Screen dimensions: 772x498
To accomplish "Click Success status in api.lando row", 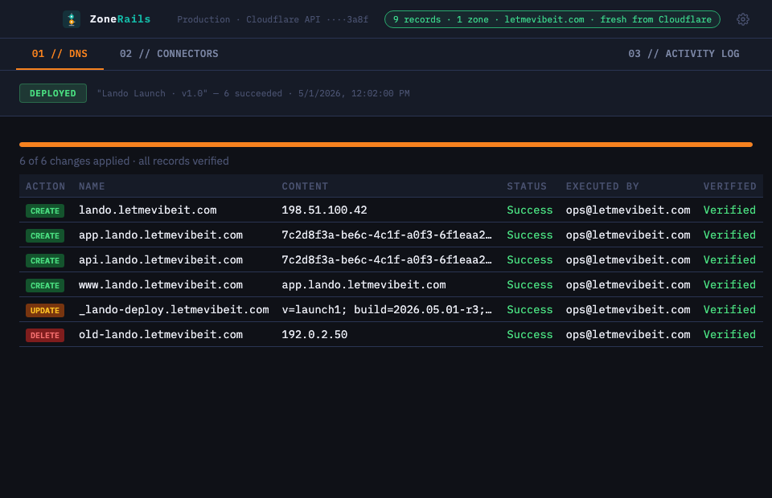I will click(530, 259).
